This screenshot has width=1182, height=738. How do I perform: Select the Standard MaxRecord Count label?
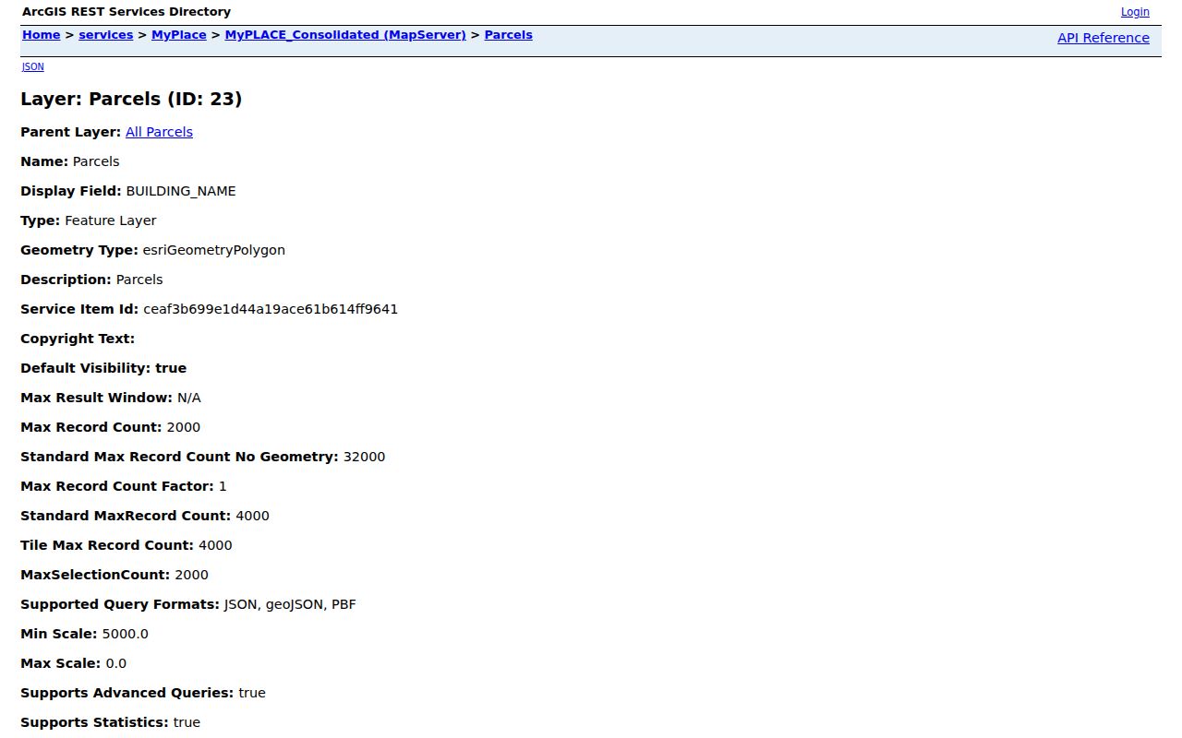click(x=126, y=516)
